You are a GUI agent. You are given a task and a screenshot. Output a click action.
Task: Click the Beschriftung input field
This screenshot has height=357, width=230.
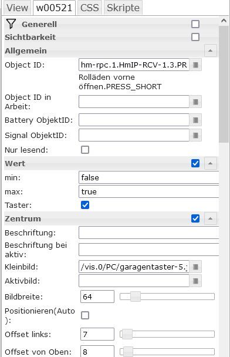coord(149,233)
